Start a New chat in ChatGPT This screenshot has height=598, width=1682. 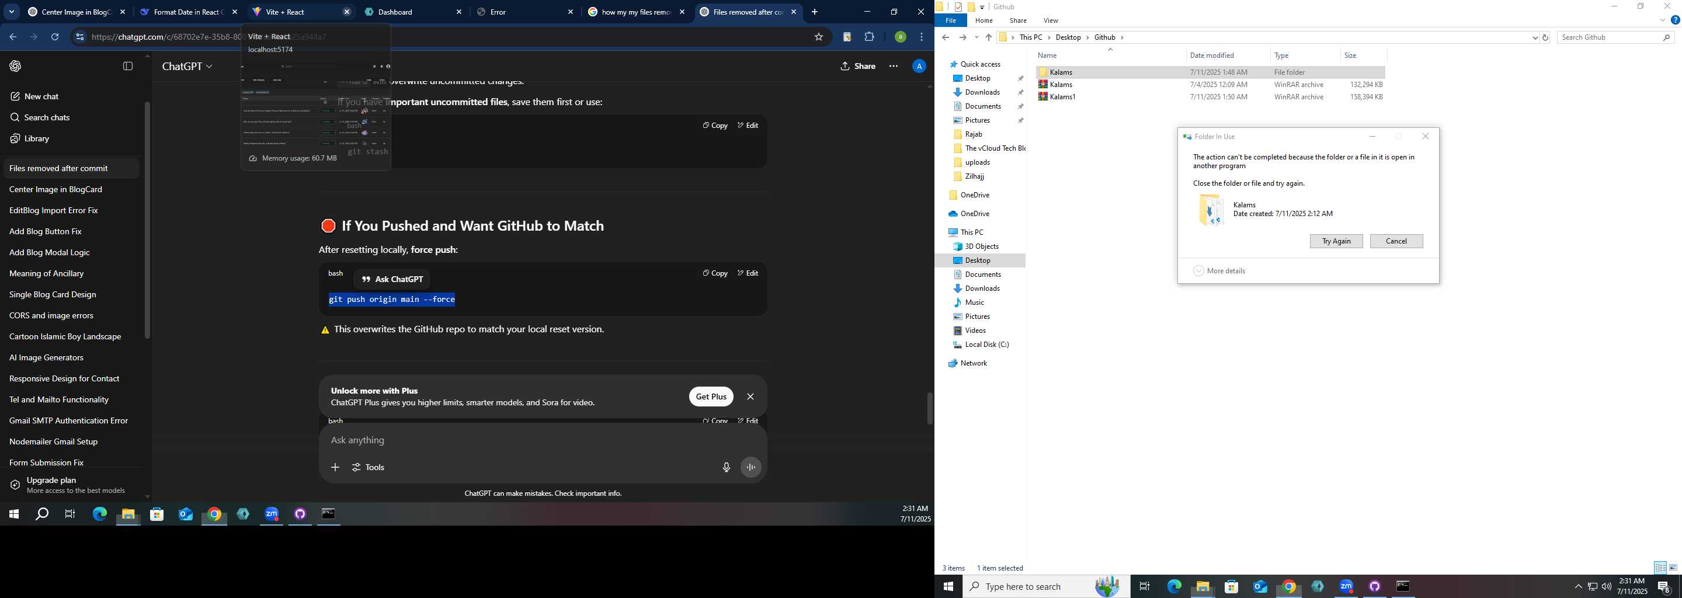tap(34, 96)
